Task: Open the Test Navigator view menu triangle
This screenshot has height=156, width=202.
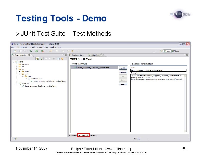Action: (66, 58)
